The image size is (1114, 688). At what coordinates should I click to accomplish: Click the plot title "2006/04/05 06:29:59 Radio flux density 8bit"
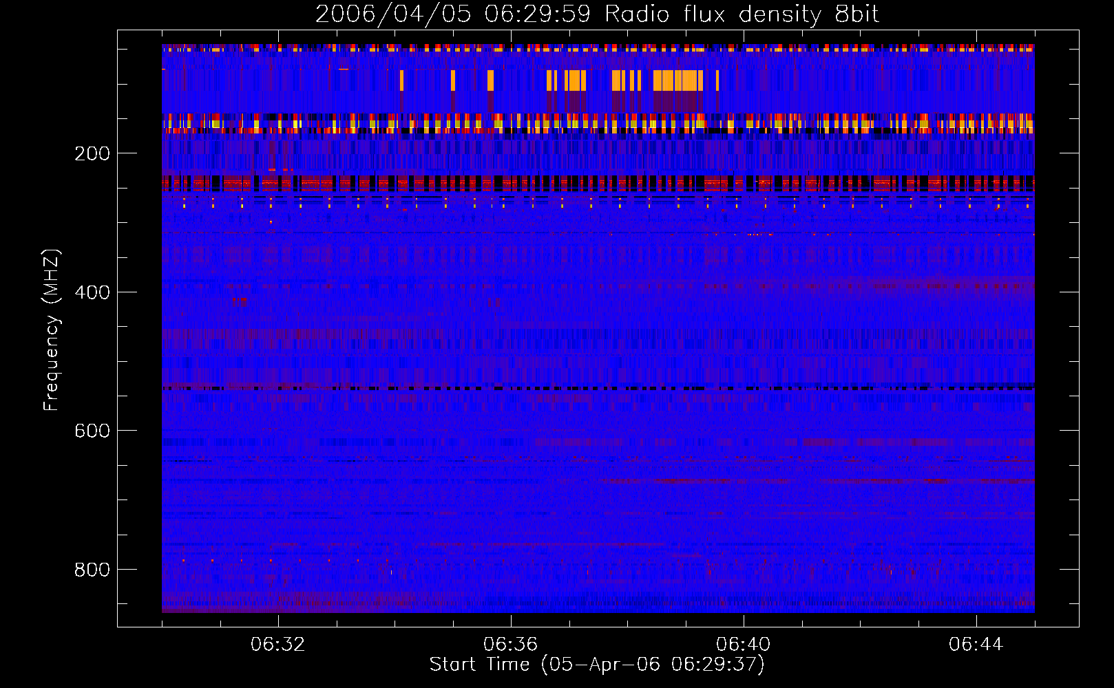597,14
